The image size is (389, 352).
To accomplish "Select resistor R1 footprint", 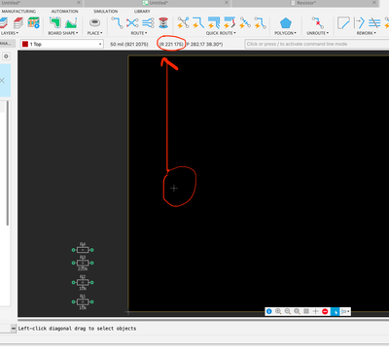I will [x=83, y=301].
